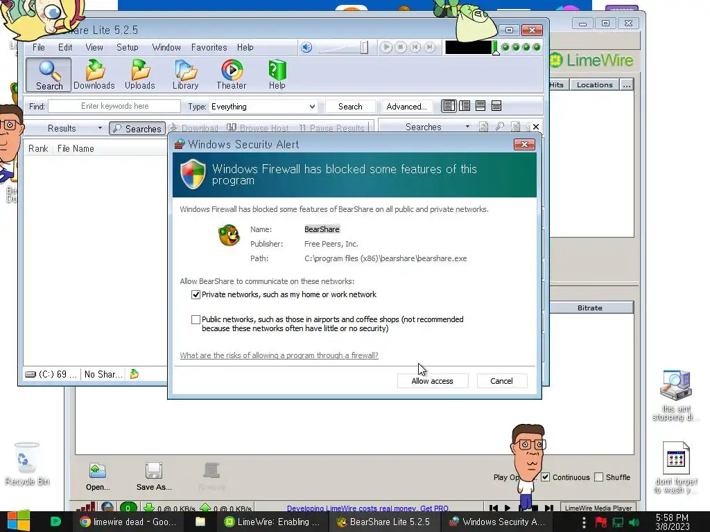Open the Favorites menu in BearShare
This screenshot has width=710, height=532.
pos(209,47)
